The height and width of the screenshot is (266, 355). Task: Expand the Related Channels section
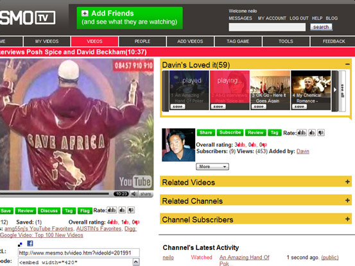[x=347, y=200]
